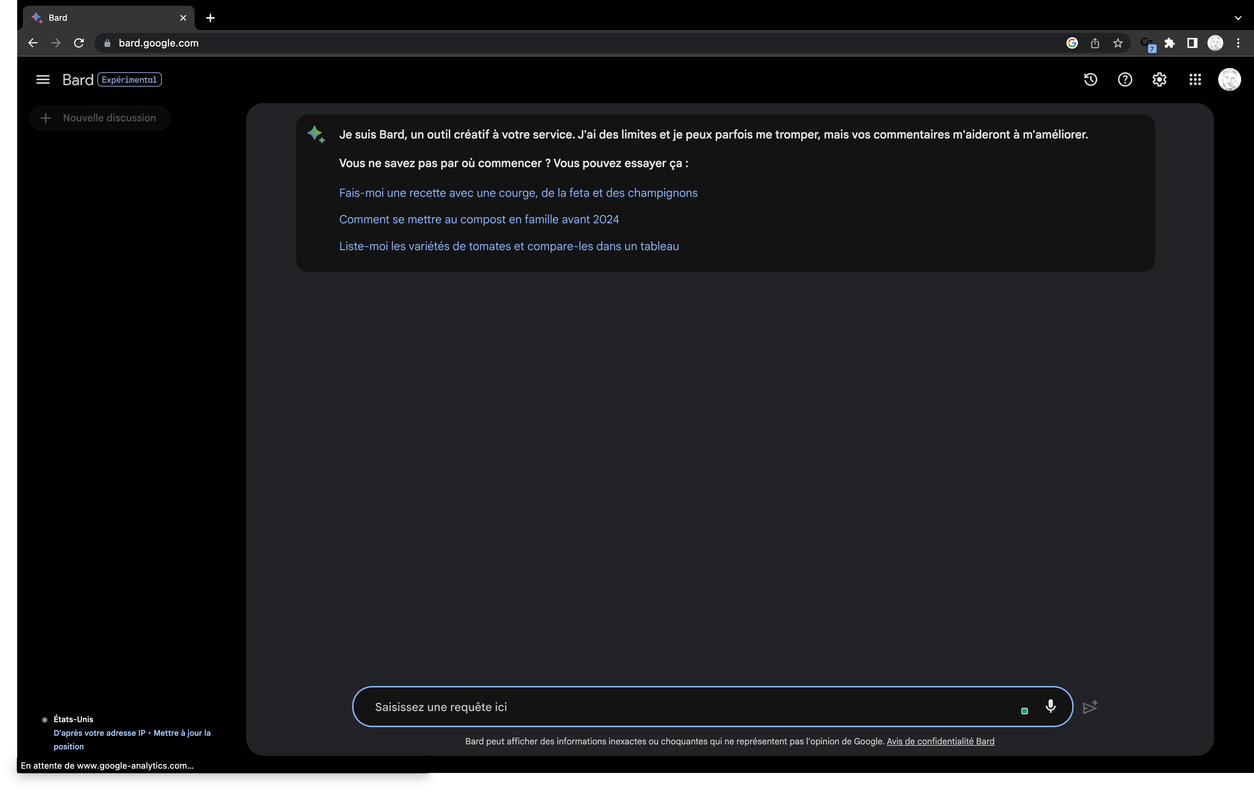Viewport: 1254px width, 793px height.
Task: Click the Bard logo title
Action: pyautogui.click(x=78, y=80)
